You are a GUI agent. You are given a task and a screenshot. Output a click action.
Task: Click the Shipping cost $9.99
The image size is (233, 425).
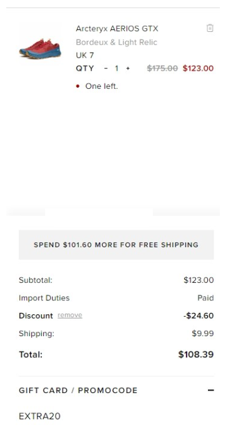point(202,334)
